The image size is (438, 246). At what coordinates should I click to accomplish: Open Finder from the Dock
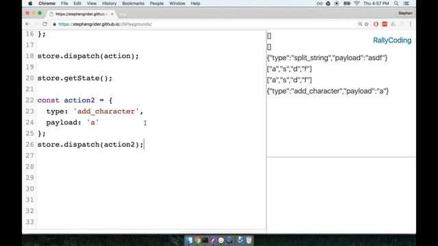coord(190,240)
